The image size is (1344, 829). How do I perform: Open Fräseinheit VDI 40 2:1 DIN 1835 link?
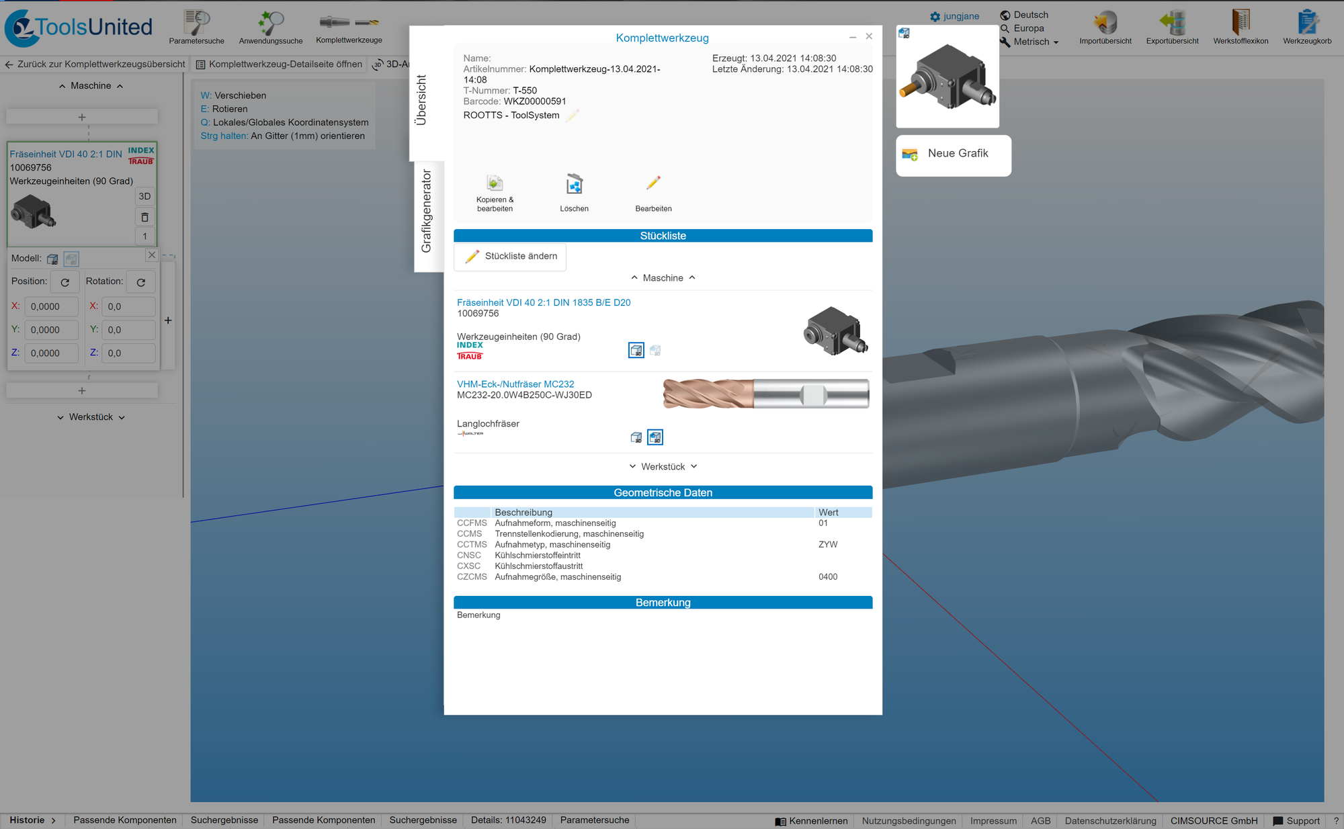tap(544, 302)
